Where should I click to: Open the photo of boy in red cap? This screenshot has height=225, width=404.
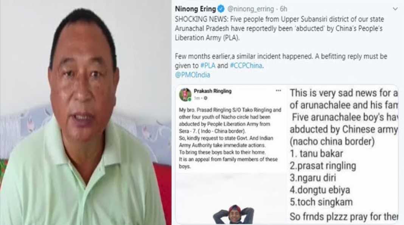234,214
